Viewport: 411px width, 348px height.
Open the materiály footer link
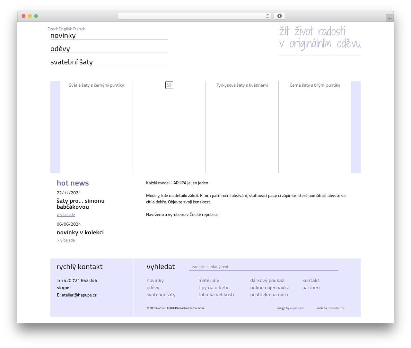tap(209, 280)
